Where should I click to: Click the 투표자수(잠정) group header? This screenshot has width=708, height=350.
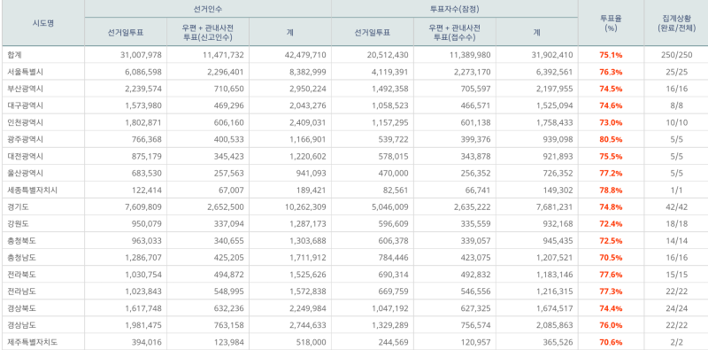pos(454,9)
